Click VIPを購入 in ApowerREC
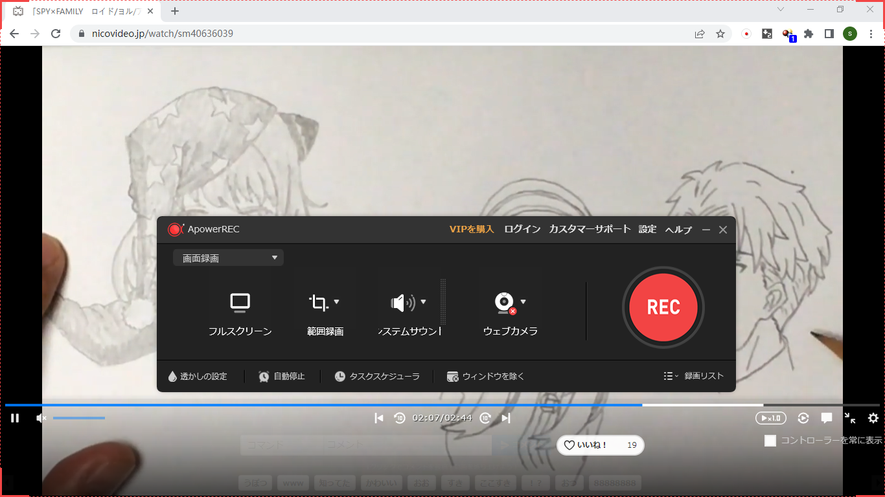 [x=472, y=229]
